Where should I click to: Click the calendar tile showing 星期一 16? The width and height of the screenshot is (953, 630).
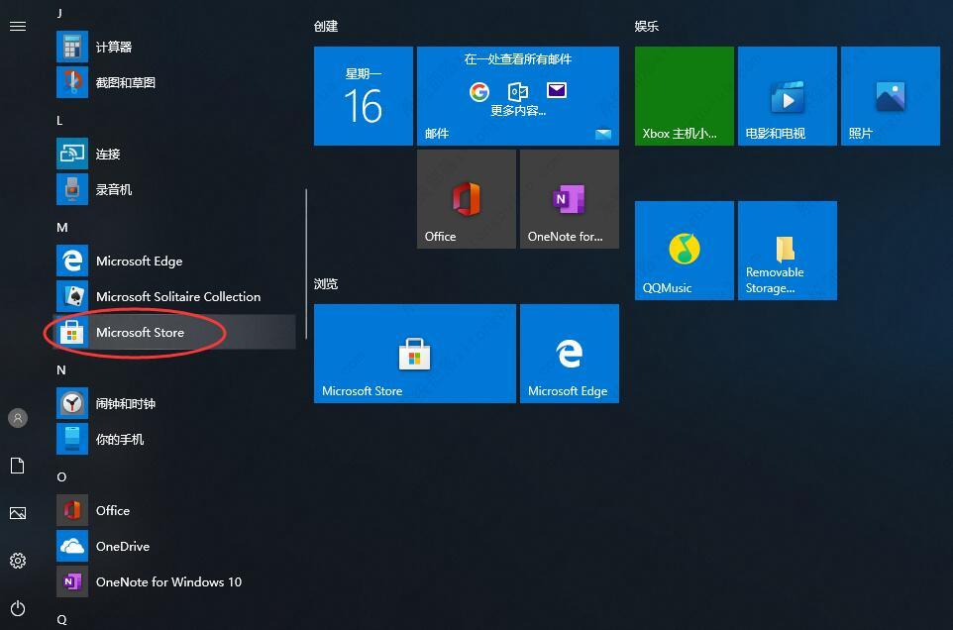pyautogui.click(x=363, y=95)
